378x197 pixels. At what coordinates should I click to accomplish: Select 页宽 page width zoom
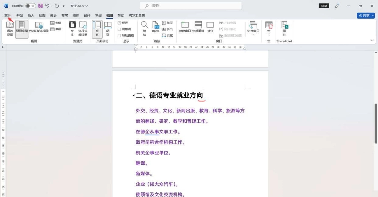(x=167, y=35)
